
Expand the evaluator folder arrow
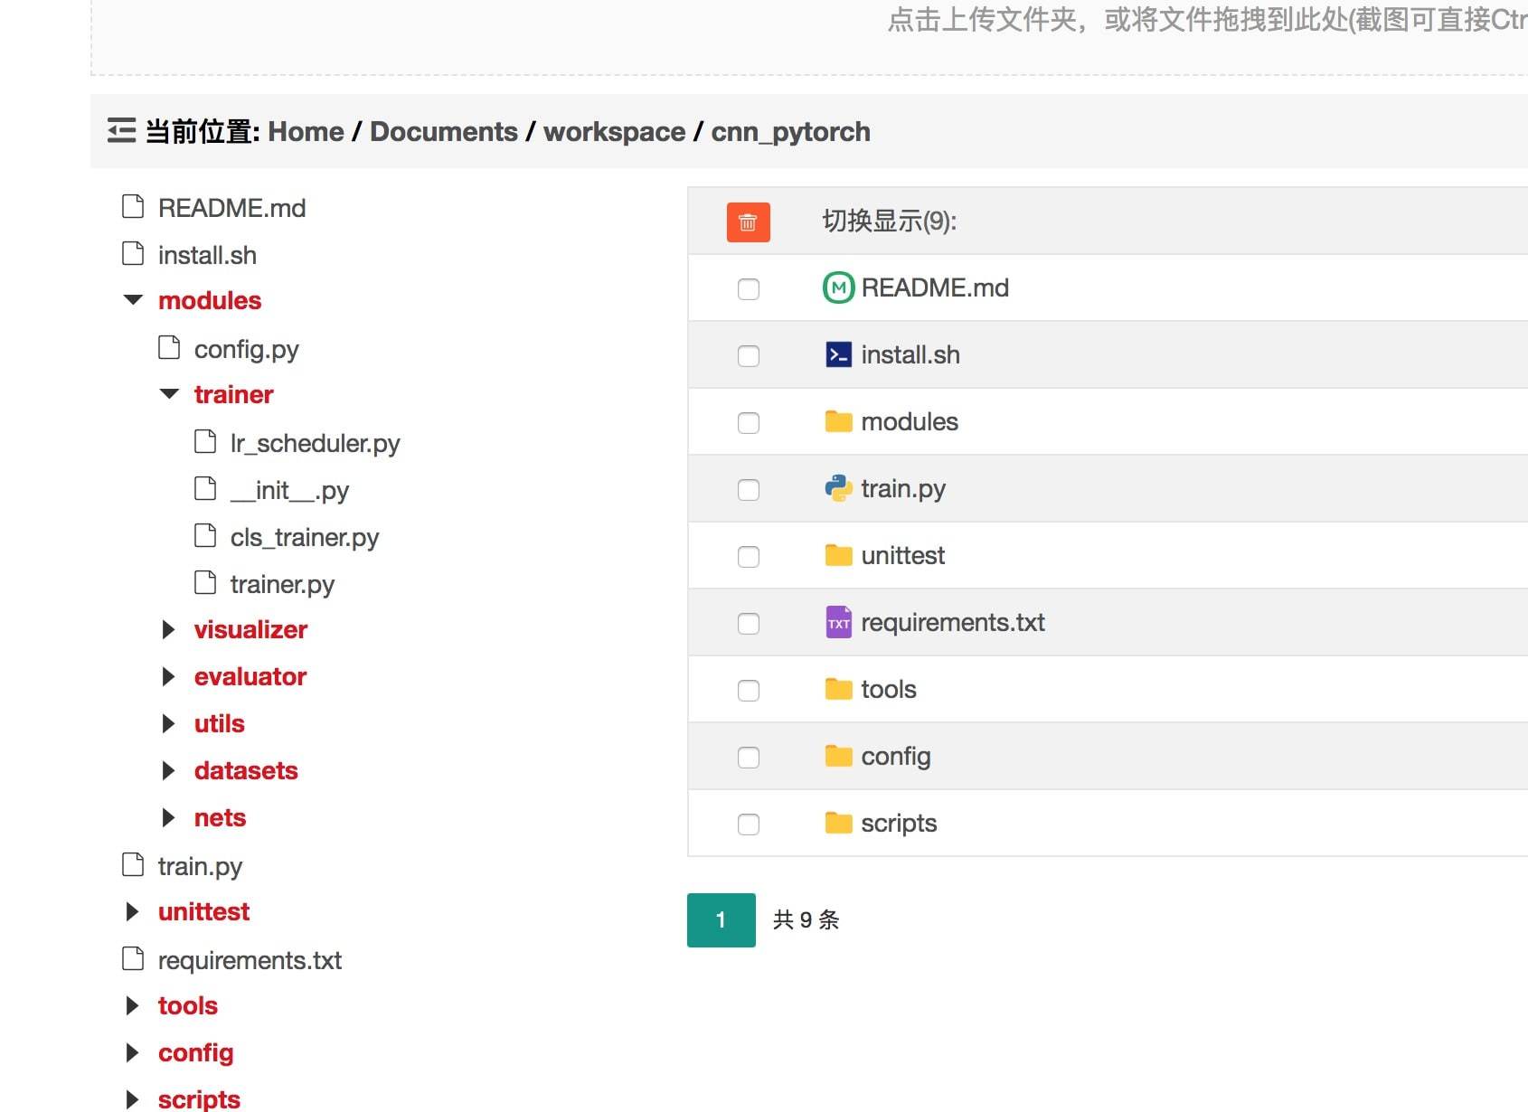(168, 676)
